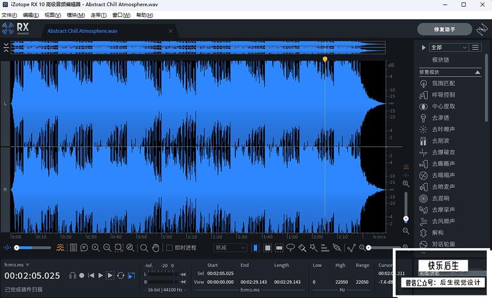The width and height of the screenshot is (492, 298).
Task: Open the markers and regions comment icon
Action: pos(84,248)
